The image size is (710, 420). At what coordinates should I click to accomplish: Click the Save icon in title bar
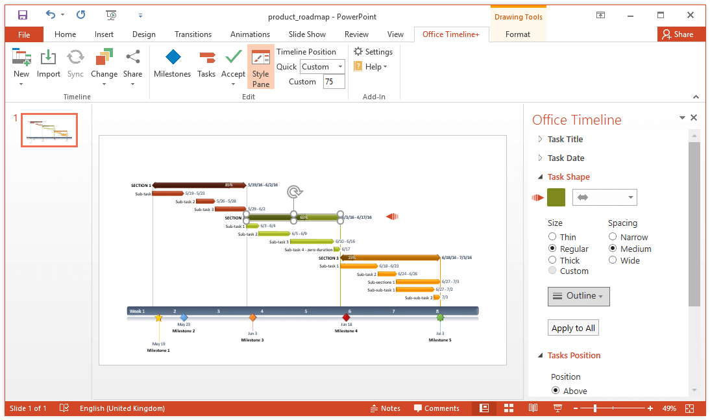(x=23, y=15)
